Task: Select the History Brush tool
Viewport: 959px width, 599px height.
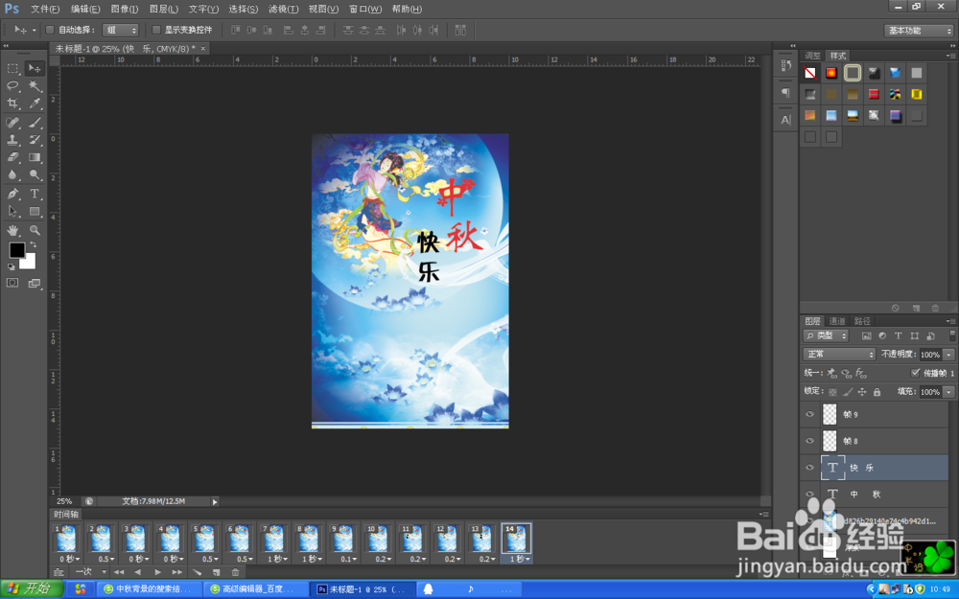Action: pos(35,140)
